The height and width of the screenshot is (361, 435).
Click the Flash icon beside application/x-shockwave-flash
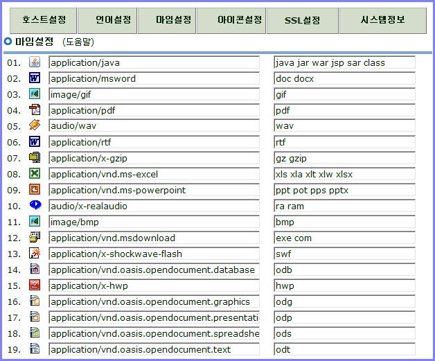pyautogui.click(x=35, y=254)
